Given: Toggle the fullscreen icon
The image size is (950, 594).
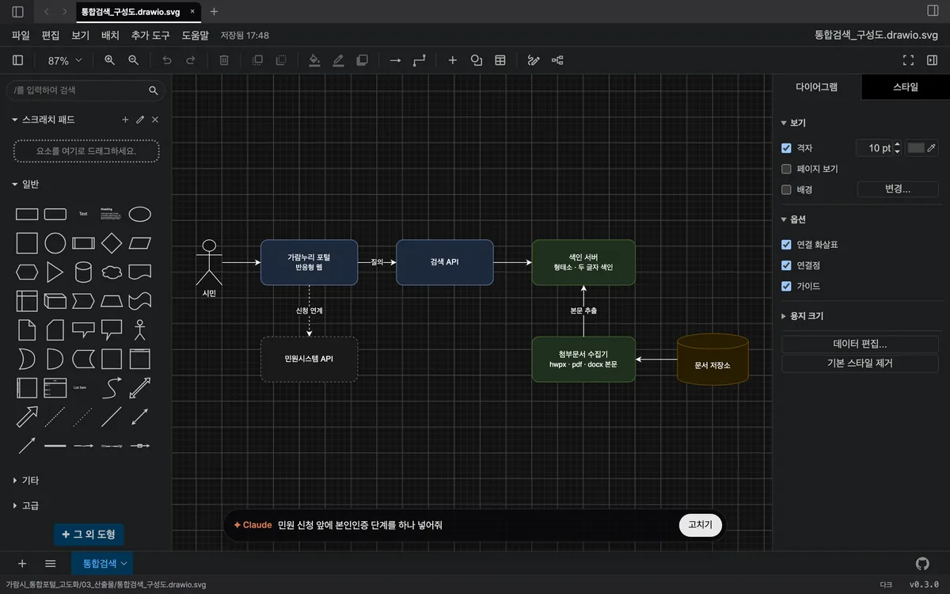Looking at the screenshot, I should [x=908, y=60].
